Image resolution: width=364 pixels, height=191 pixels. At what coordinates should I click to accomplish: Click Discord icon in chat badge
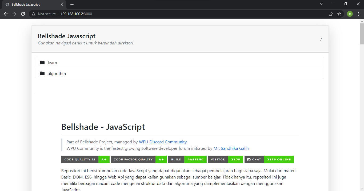click(x=249, y=159)
